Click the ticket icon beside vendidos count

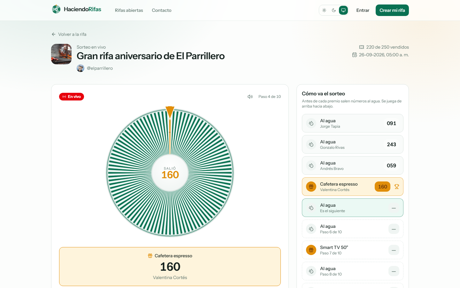click(x=362, y=47)
